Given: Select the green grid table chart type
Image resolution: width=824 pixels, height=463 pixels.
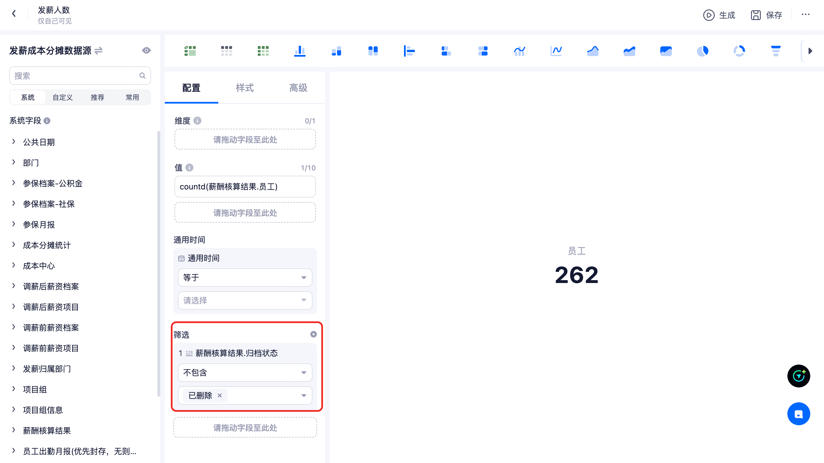Looking at the screenshot, I should (x=263, y=51).
